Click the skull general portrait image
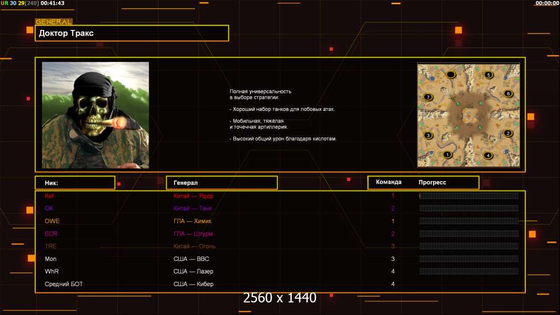 pyautogui.click(x=95, y=115)
